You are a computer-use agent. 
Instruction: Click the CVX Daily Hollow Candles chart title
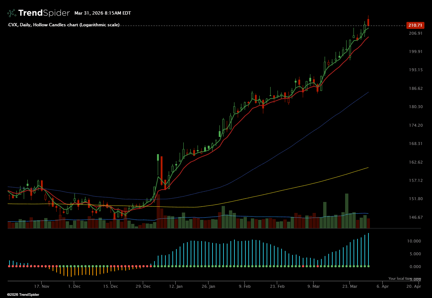tap(64, 25)
